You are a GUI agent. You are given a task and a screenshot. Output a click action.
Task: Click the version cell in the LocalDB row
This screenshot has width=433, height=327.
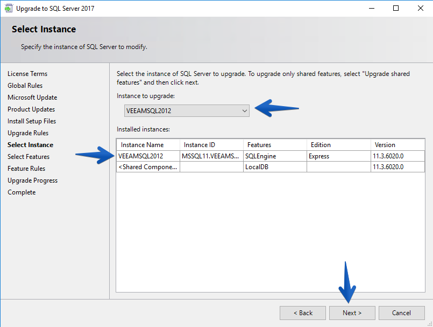click(x=397, y=167)
